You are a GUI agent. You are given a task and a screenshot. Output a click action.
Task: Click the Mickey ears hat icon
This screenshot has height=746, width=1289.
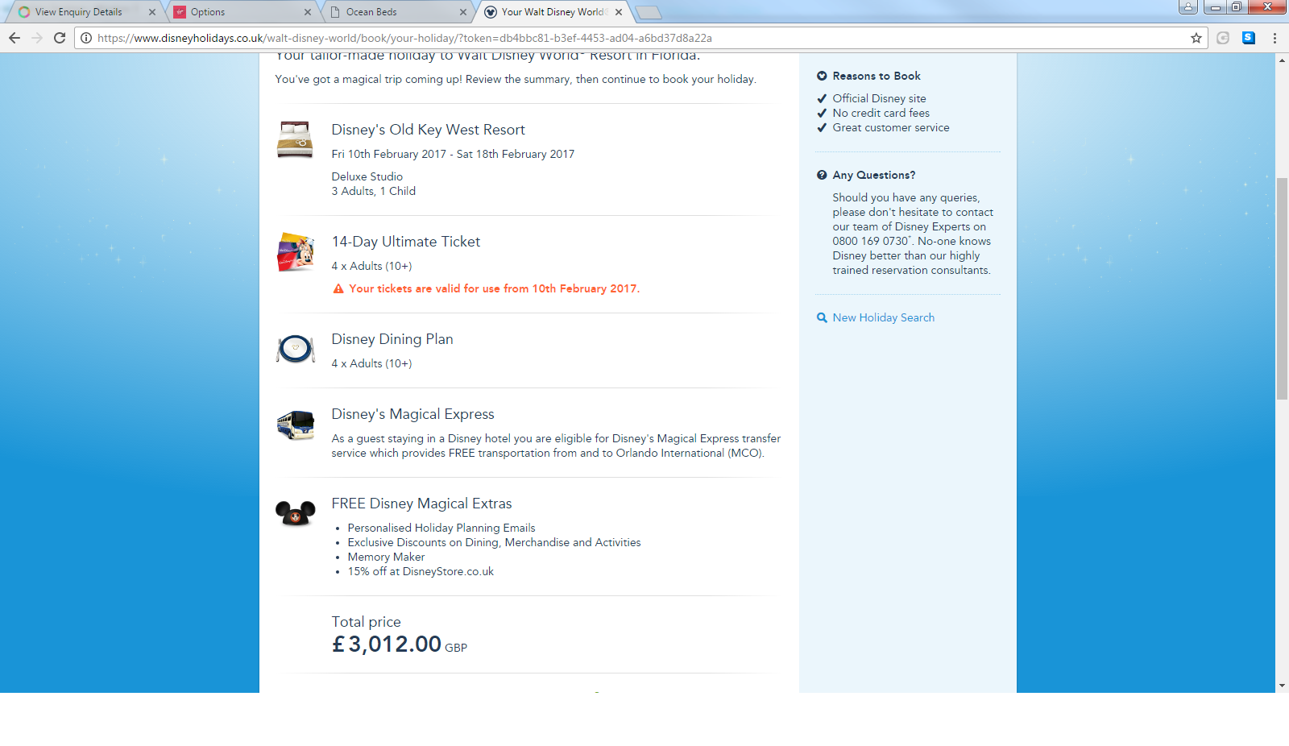[296, 513]
